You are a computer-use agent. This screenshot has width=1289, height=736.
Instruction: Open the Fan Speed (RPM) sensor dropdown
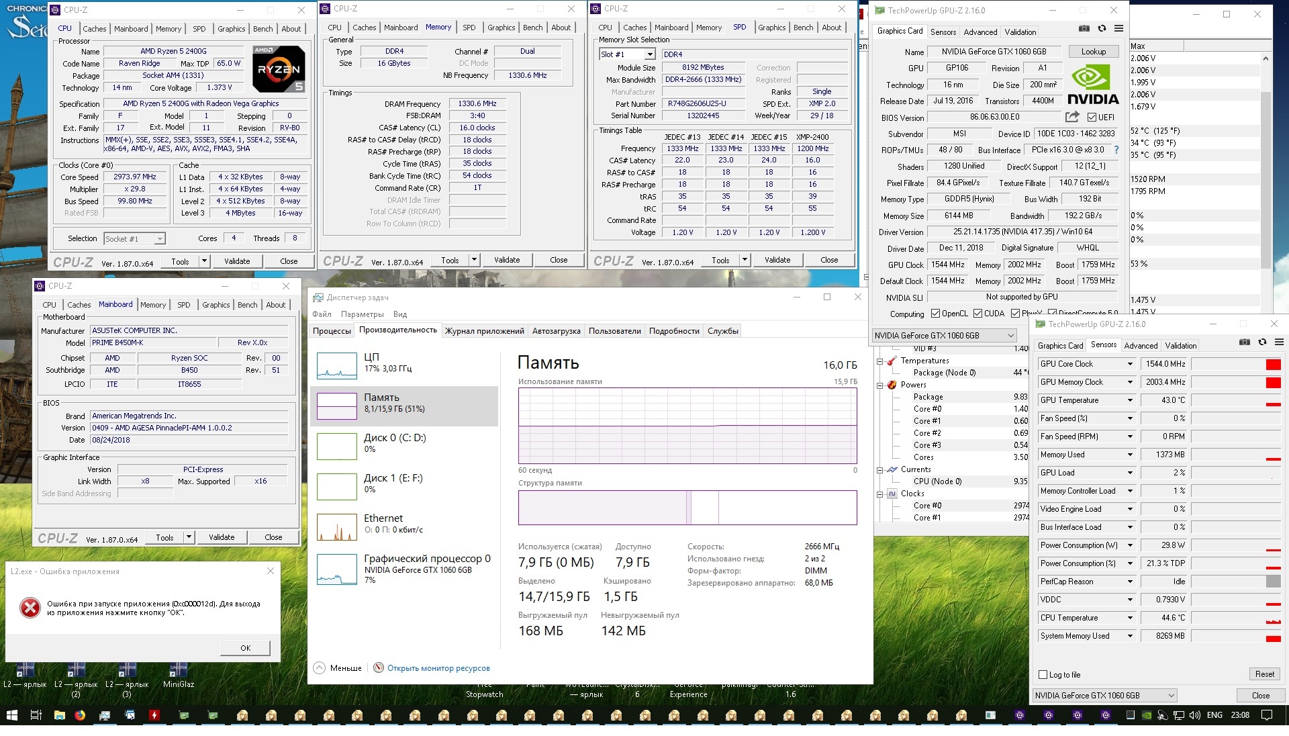point(1130,436)
